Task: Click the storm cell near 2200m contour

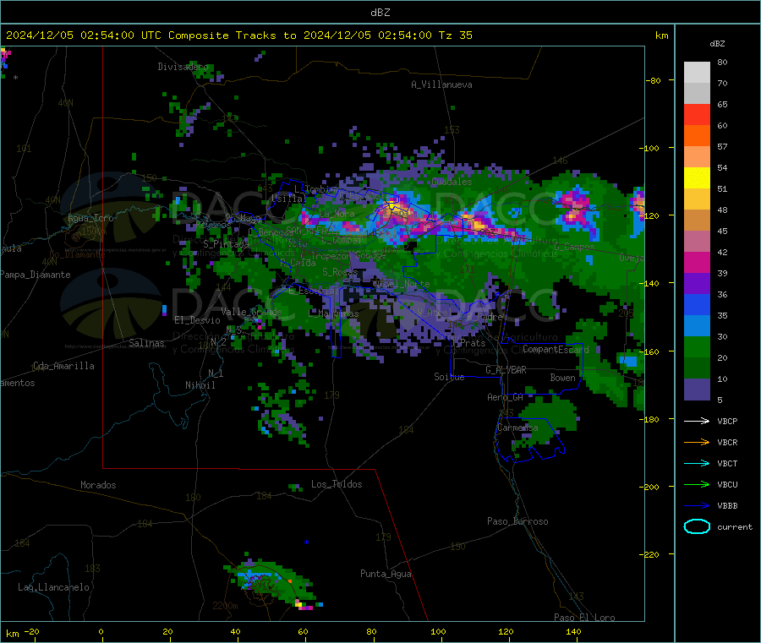Action: (x=271, y=582)
